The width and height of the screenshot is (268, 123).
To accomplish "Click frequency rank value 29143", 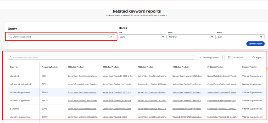I will coord(44,109).
